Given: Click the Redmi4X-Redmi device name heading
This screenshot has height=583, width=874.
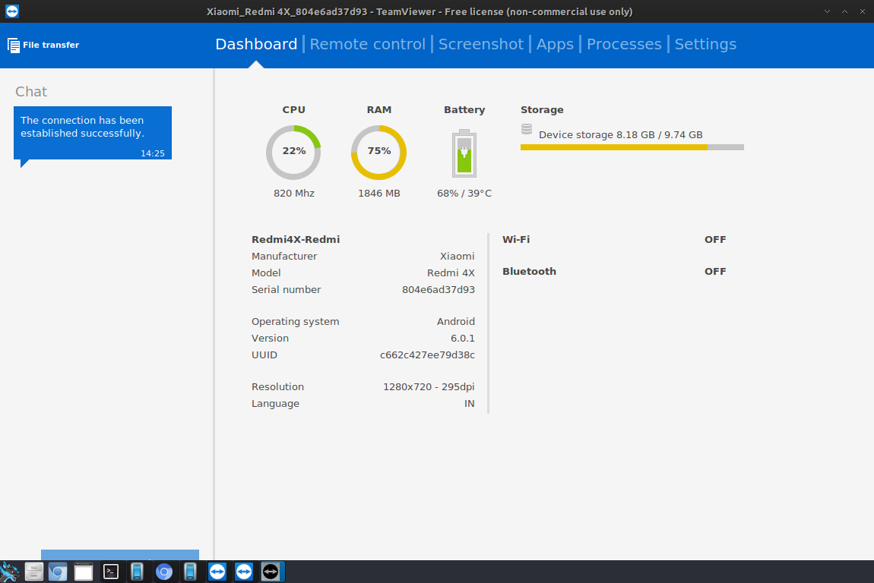Looking at the screenshot, I should [296, 239].
